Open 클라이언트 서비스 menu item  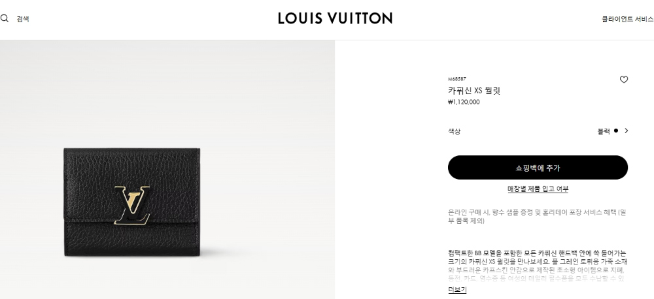627,19
